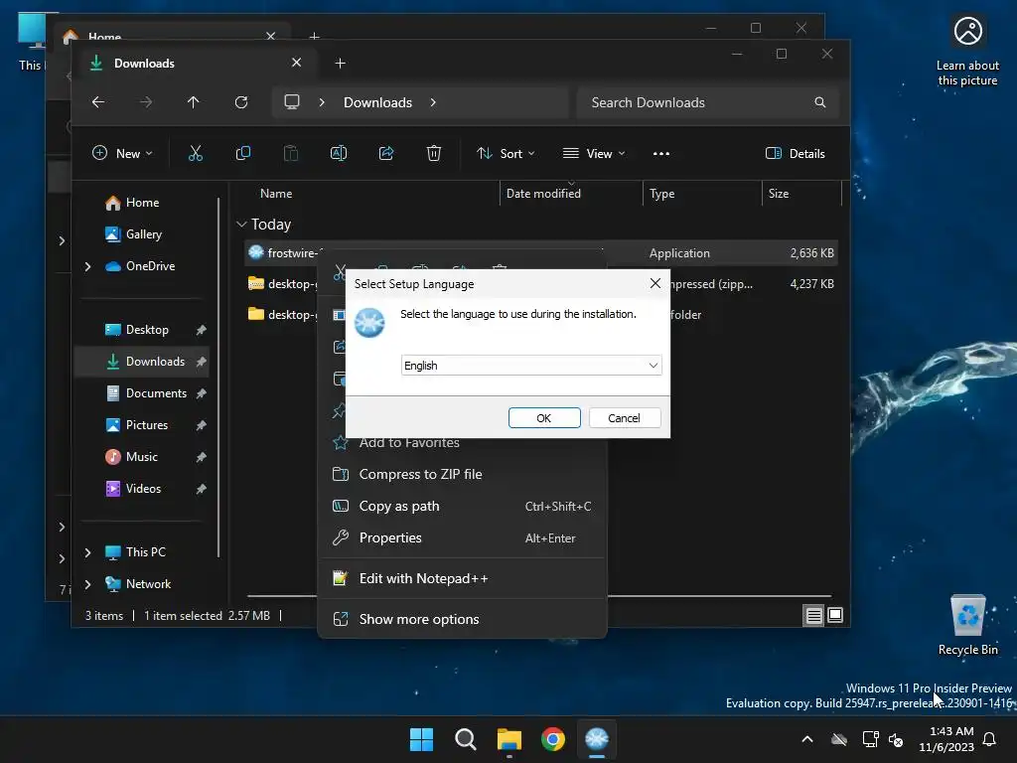
Task: Open the notifications bell
Action: click(x=990, y=739)
